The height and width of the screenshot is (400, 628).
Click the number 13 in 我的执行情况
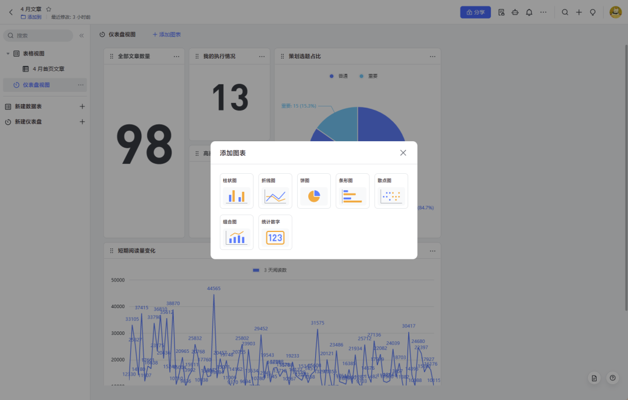pyautogui.click(x=230, y=97)
